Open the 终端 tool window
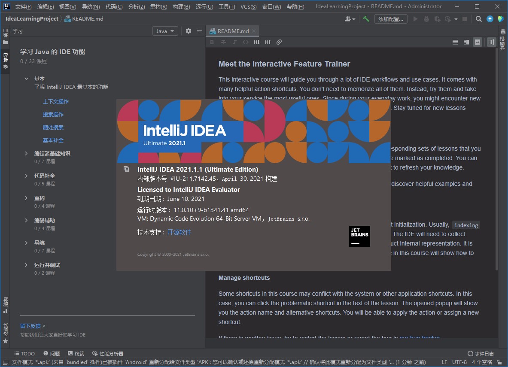Screen dimensions: 508x367 coord(76,353)
